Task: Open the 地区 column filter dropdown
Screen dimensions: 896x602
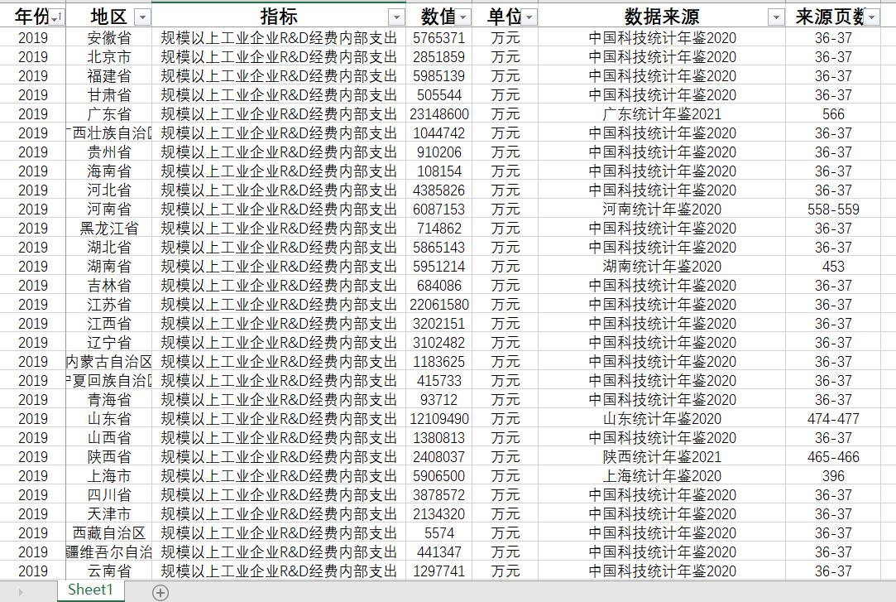Action: tap(142, 17)
